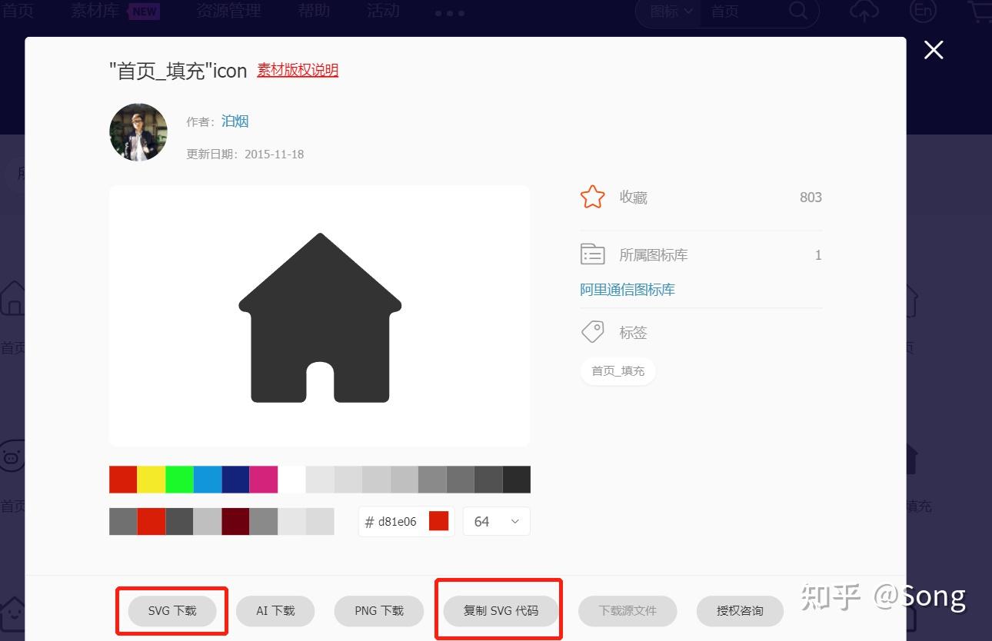Open the 图标 search category dropdown
The height and width of the screenshot is (641, 992).
[666, 12]
